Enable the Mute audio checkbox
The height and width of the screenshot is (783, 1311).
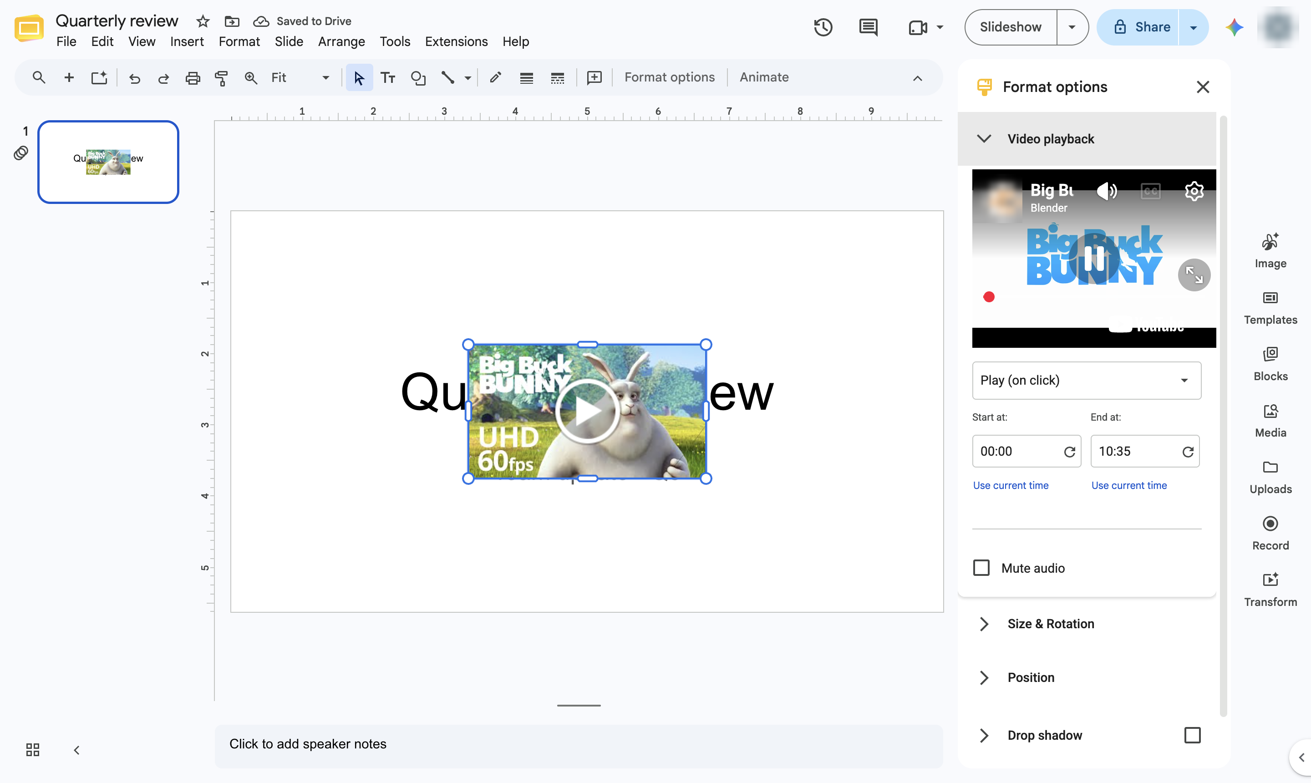[x=981, y=568]
